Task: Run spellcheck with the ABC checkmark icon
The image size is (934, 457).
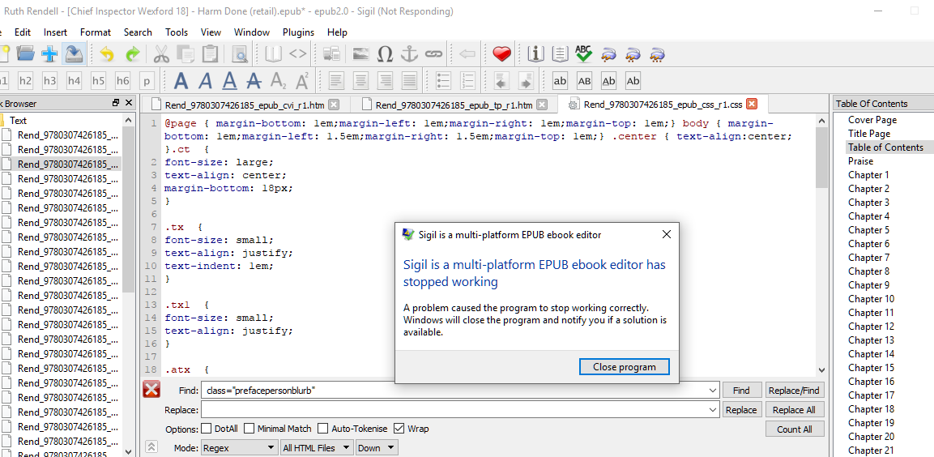Action: click(584, 54)
